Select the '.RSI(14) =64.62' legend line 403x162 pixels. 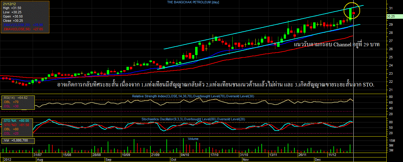pos(15,98)
